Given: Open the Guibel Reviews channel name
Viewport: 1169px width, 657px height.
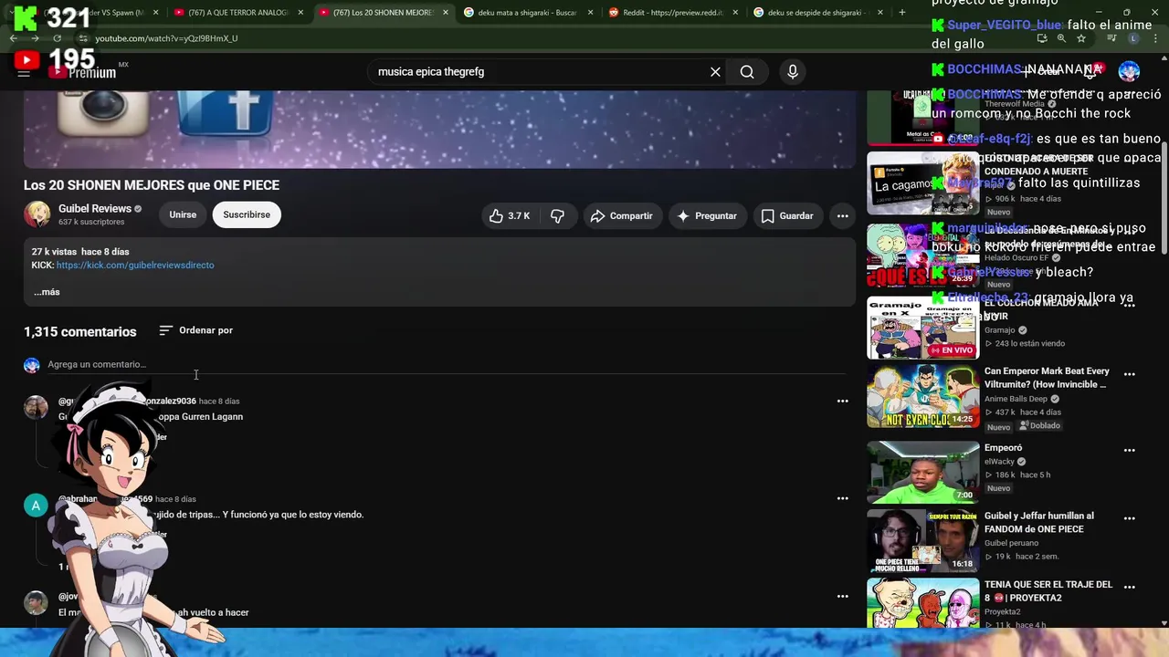Looking at the screenshot, I should pos(95,208).
